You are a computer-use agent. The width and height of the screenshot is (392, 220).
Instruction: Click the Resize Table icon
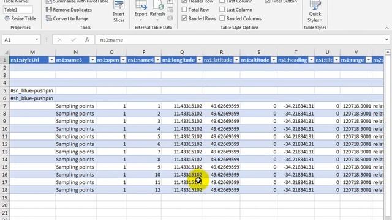coord(7,18)
